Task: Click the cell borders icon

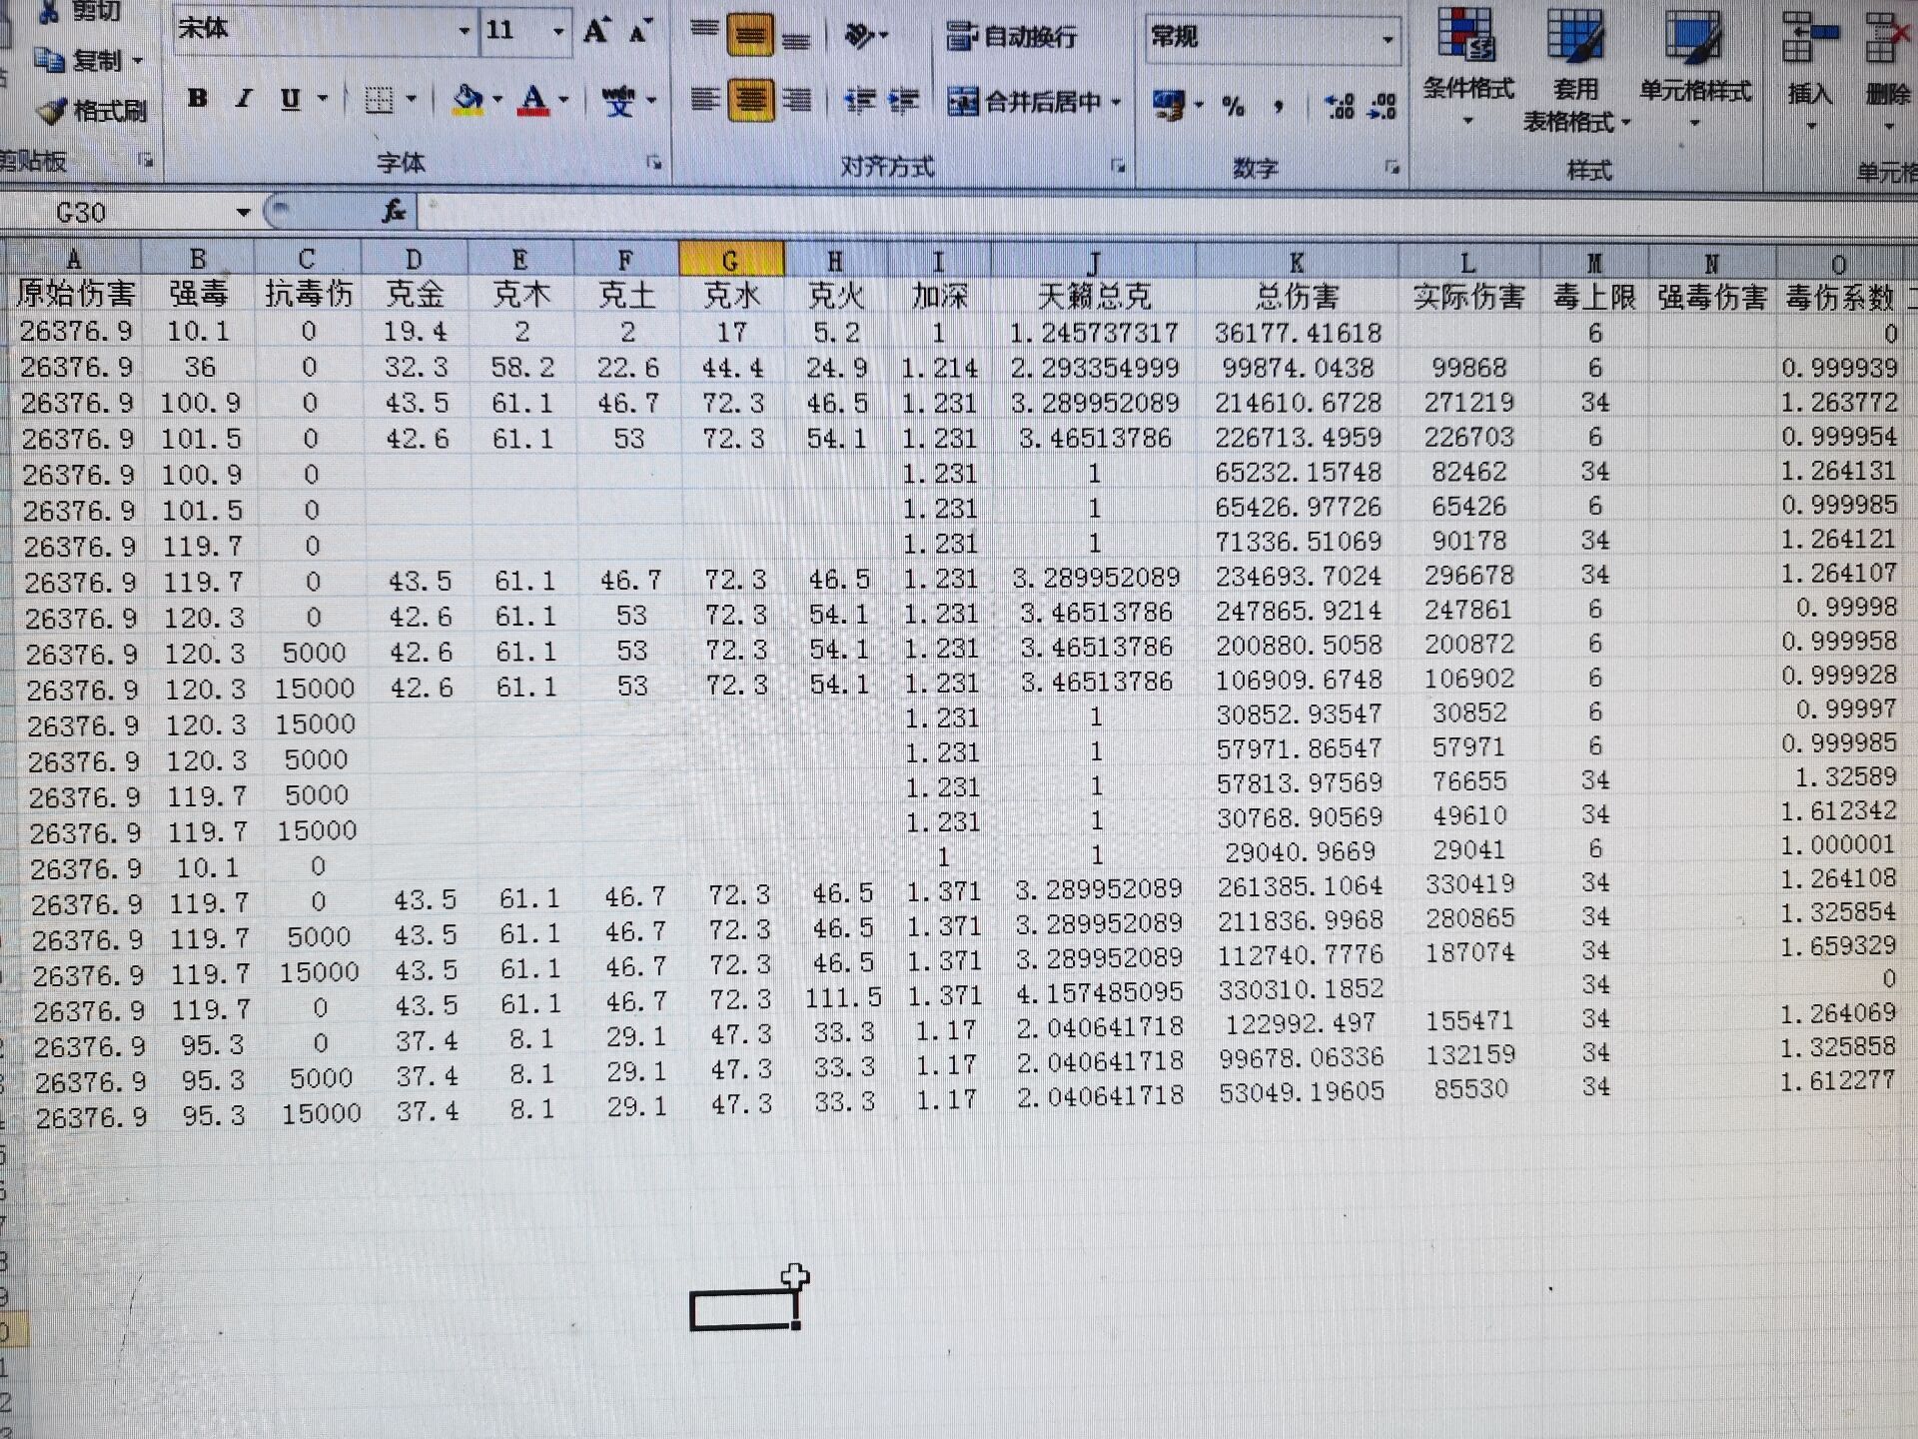Action: click(x=379, y=99)
